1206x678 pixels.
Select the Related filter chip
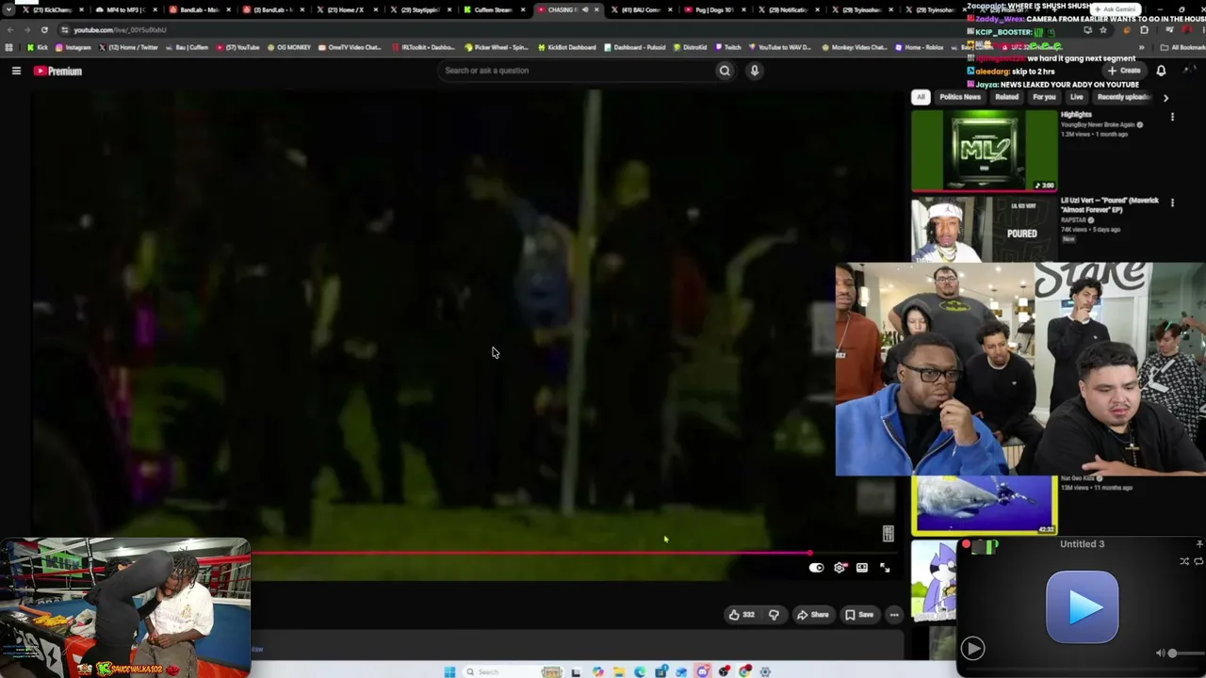(x=1006, y=97)
